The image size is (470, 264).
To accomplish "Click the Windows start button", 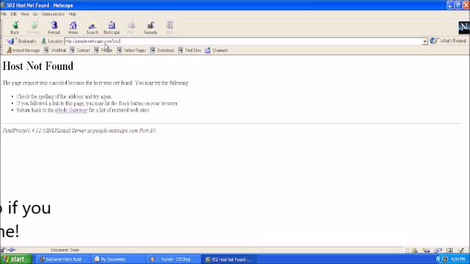I will click(x=16, y=259).
